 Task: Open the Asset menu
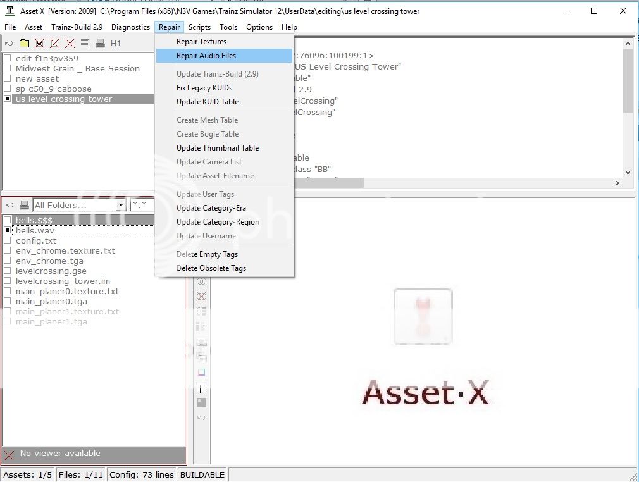(34, 27)
